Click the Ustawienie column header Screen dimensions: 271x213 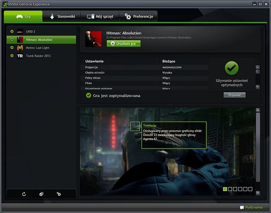[94, 61]
